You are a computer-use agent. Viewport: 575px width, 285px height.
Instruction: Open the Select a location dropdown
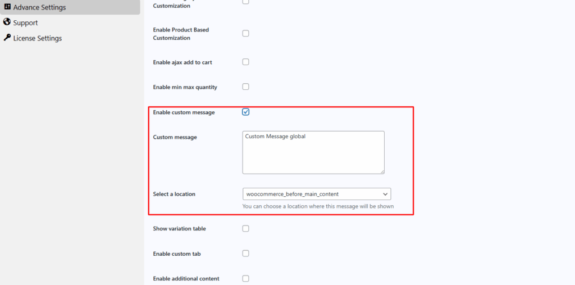coord(317,194)
